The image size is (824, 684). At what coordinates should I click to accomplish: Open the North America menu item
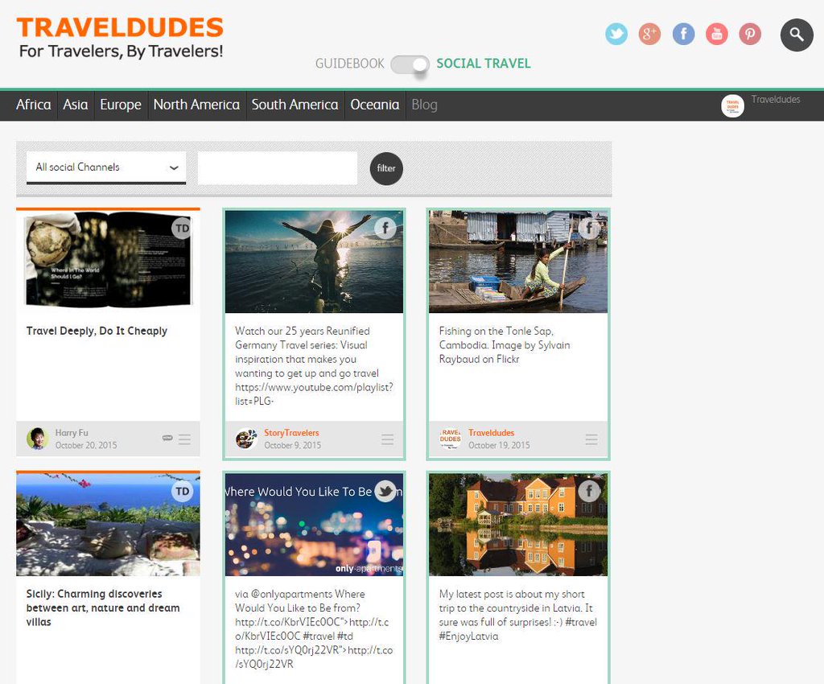click(196, 105)
